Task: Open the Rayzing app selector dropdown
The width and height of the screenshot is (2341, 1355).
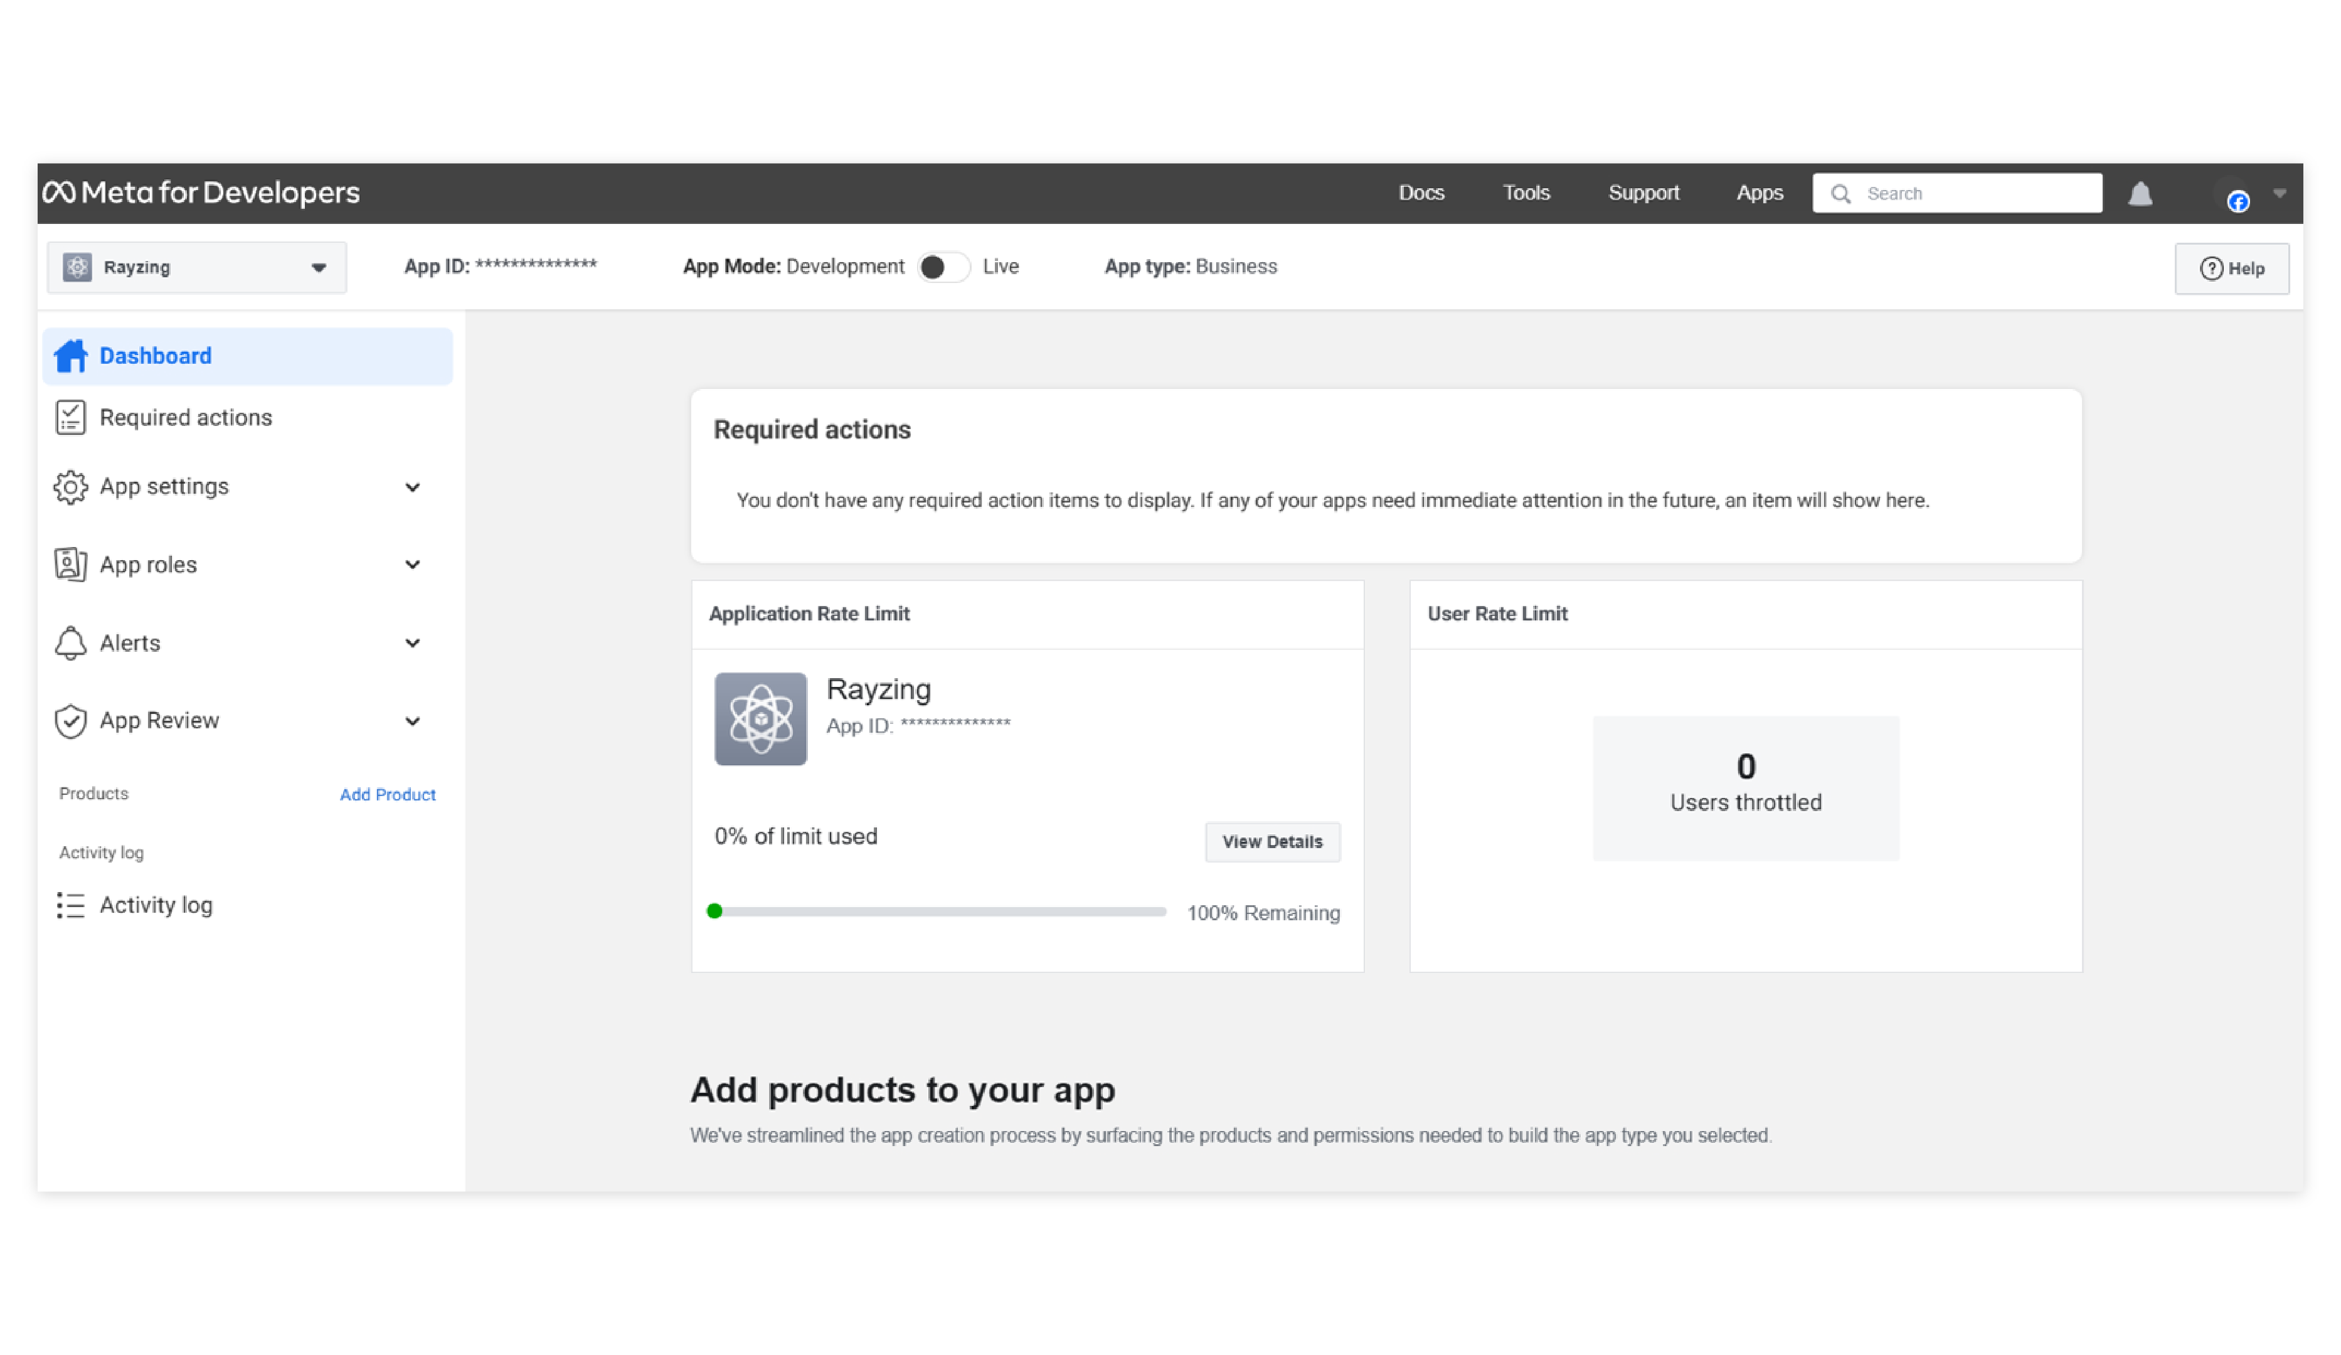Action: (x=197, y=267)
